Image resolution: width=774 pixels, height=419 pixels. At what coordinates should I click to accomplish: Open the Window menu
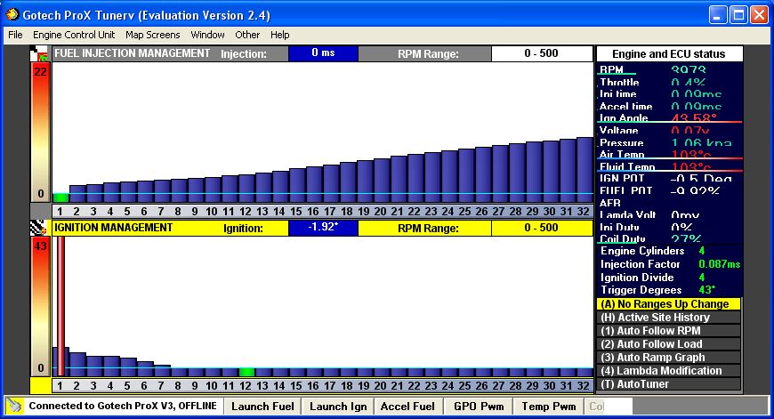point(207,35)
